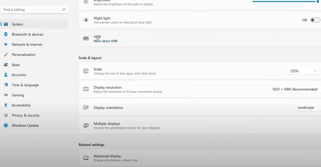Image resolution: width=321 pixels, height=167 pixels.
Task: Click the search magnifier icon
Action: point(64,10)
